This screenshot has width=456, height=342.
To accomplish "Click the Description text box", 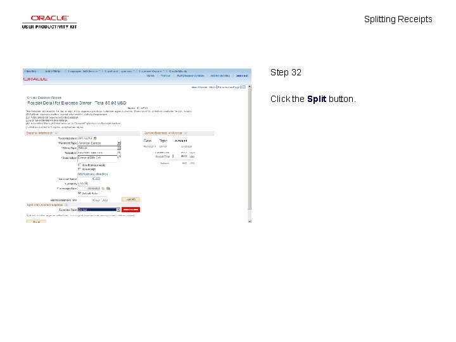I will coord(97,159).
